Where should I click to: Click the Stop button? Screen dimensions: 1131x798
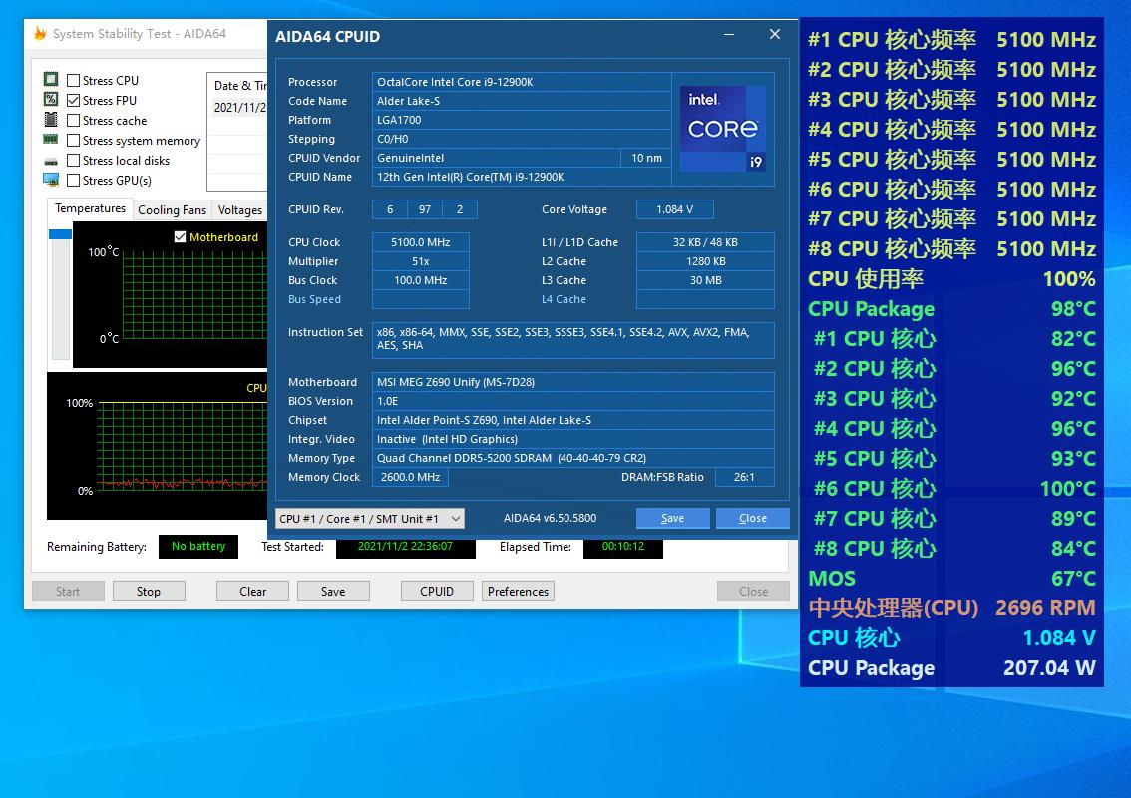149,591
